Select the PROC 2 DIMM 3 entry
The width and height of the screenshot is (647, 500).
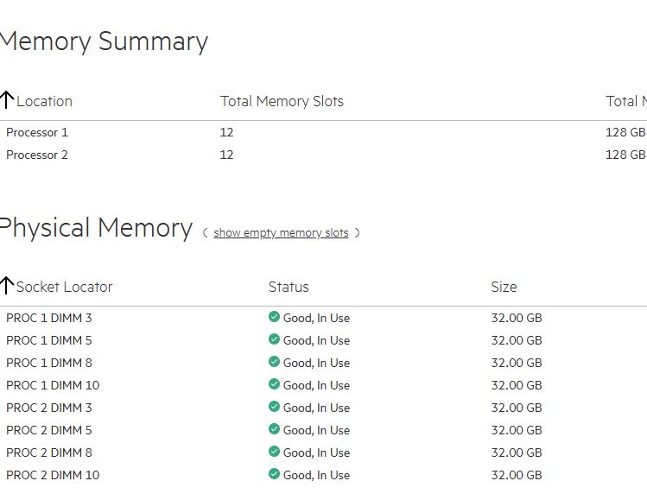click(x=48, y=408)
